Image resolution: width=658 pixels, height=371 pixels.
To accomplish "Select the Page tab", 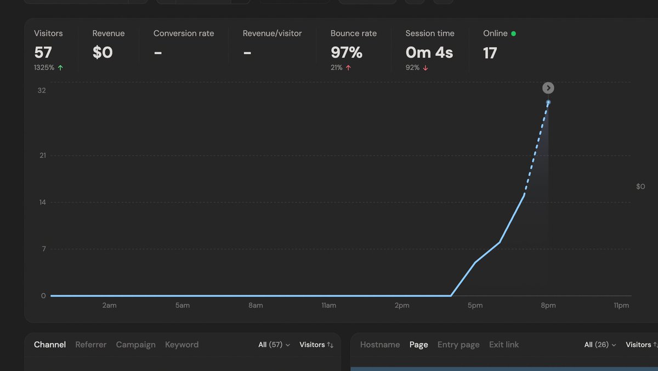I will point(418,345).
